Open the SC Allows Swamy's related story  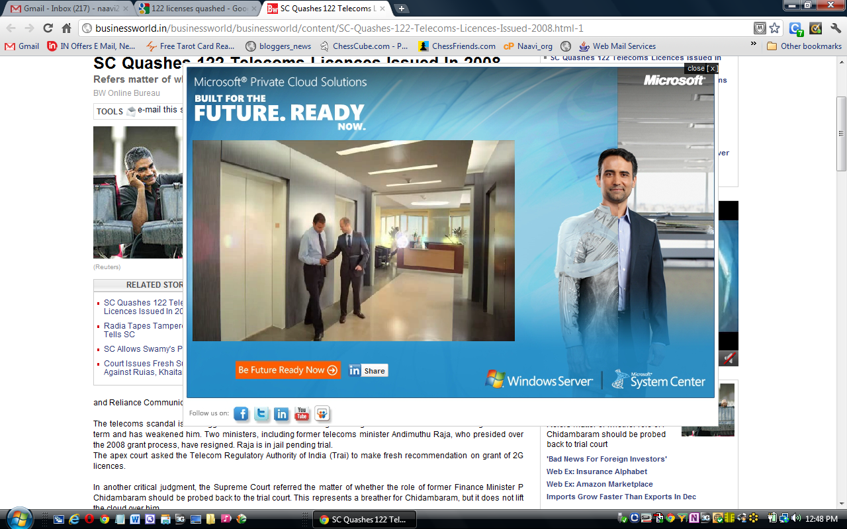pyautogui.click(x=143, y=349)
